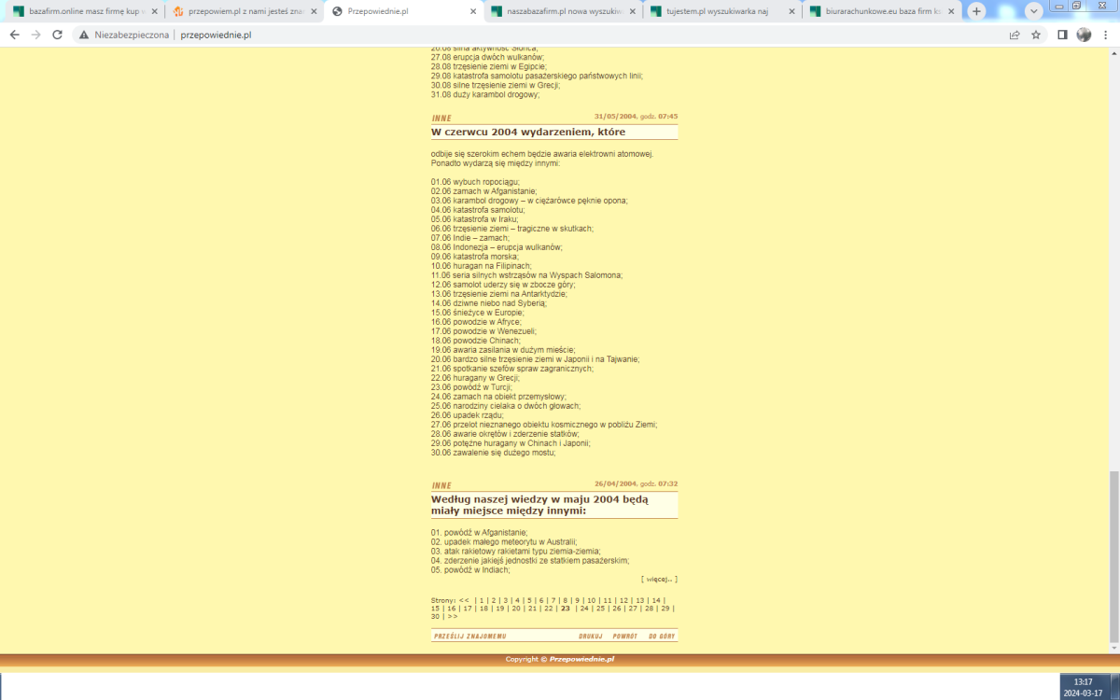1120x700 pixels.
Task: Expand the article with the 'więcej..' link
Action: (x=662, y=580)
